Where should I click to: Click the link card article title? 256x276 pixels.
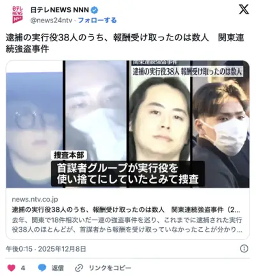click(x=126, y=210)
